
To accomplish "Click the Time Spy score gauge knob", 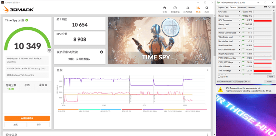I will coord(49,50).
